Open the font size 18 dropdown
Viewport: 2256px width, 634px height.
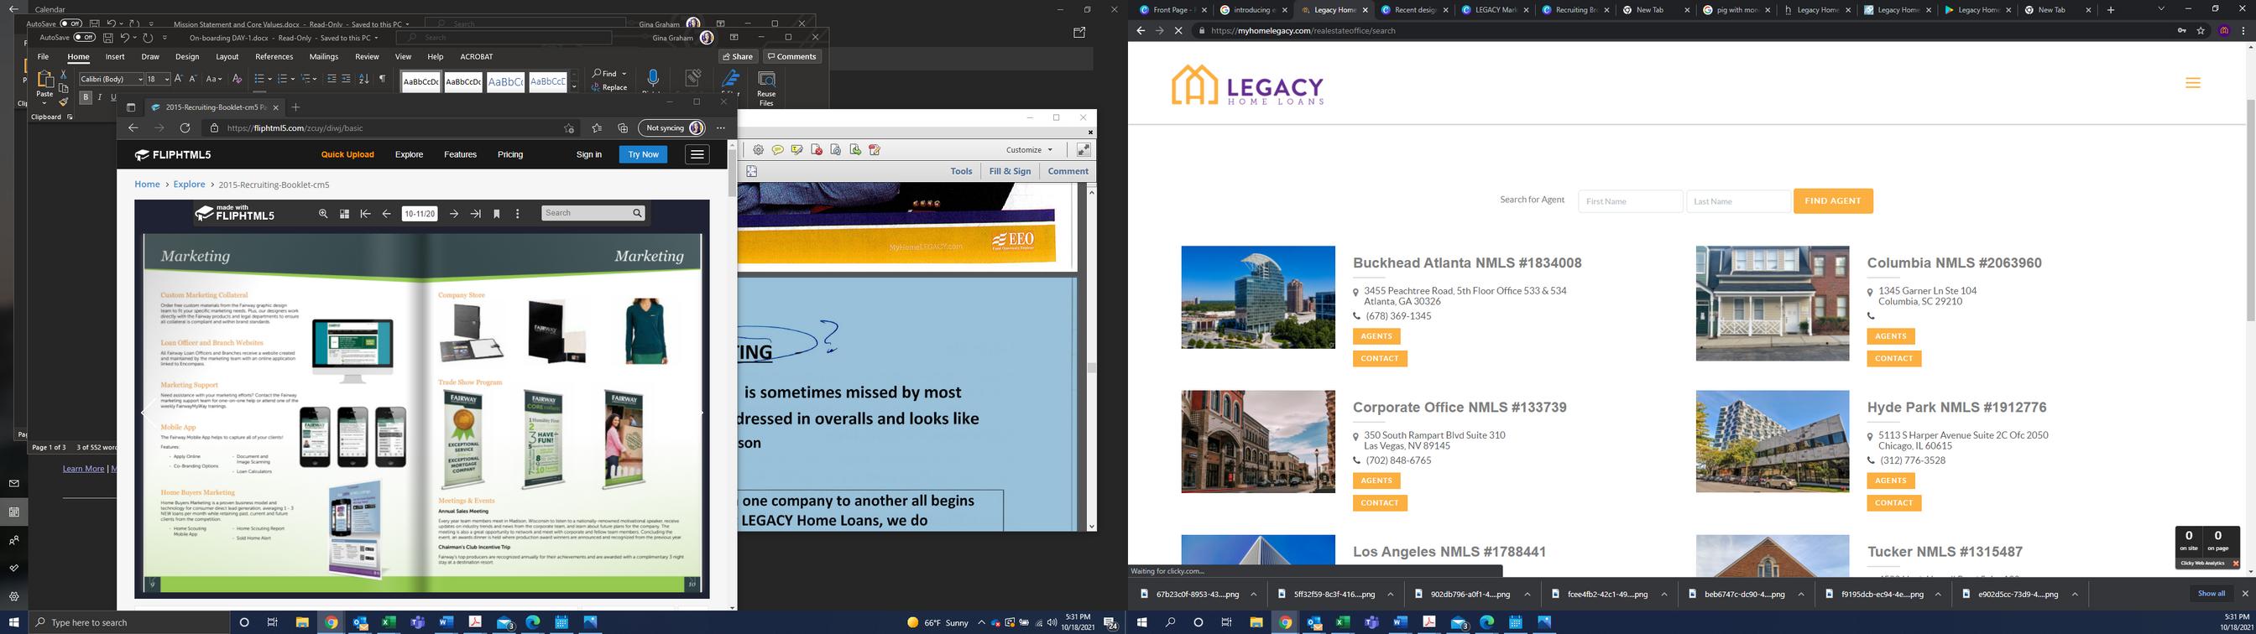[165, 79]
